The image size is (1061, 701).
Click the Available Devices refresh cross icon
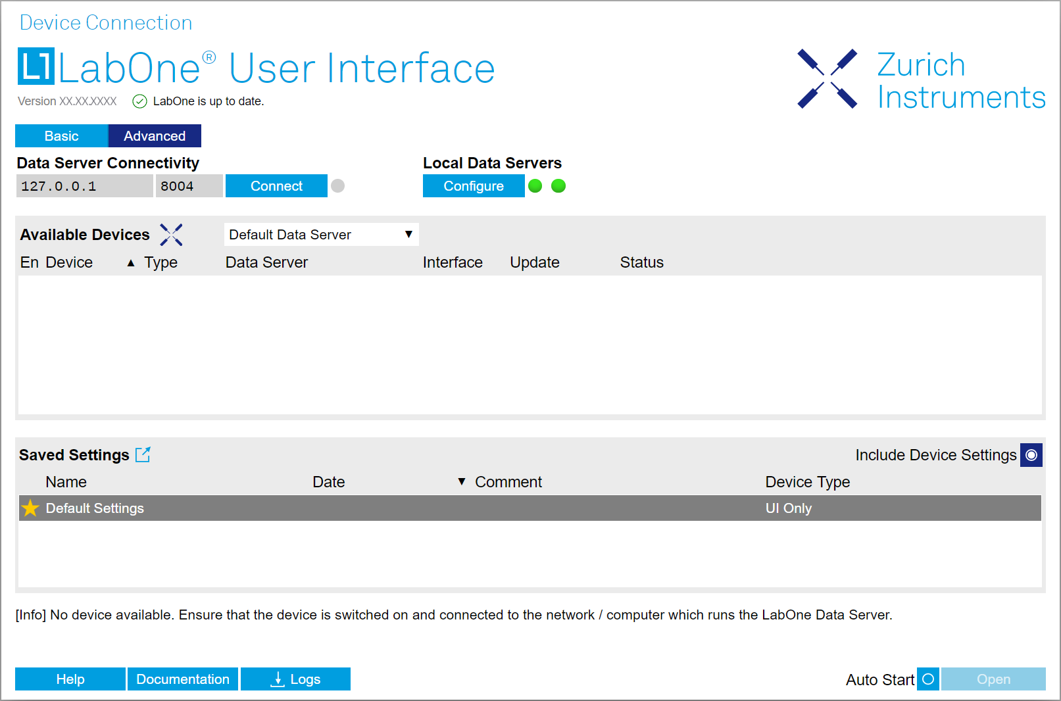click(x=171, y=235)
